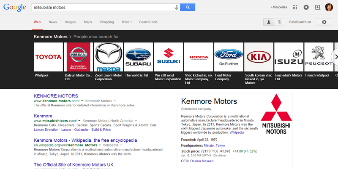Open the account profile picture

tap(329, 7)
